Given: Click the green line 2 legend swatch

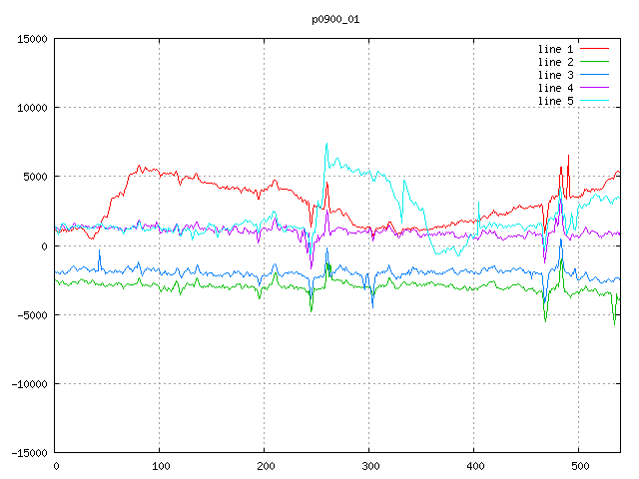Looking at the screenshot, I should pyautogui.click(x=594, y=62).
